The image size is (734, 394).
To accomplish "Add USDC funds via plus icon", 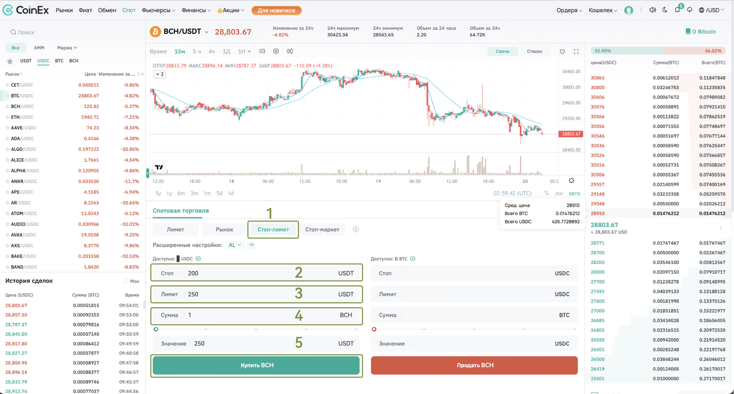I will click(x=198, y=258).
